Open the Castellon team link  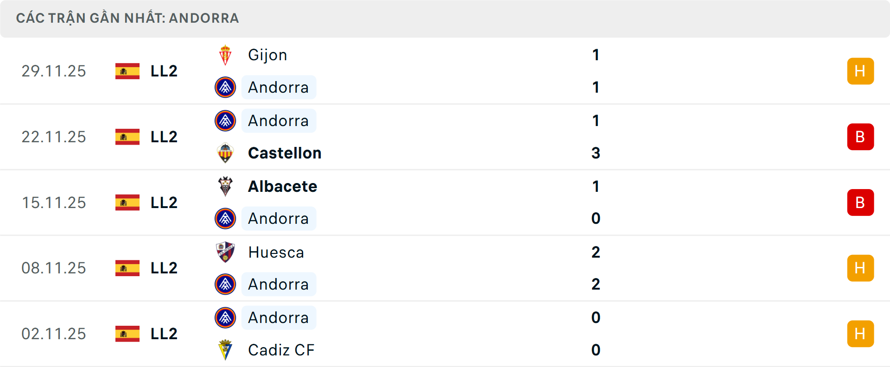(285, 153)
